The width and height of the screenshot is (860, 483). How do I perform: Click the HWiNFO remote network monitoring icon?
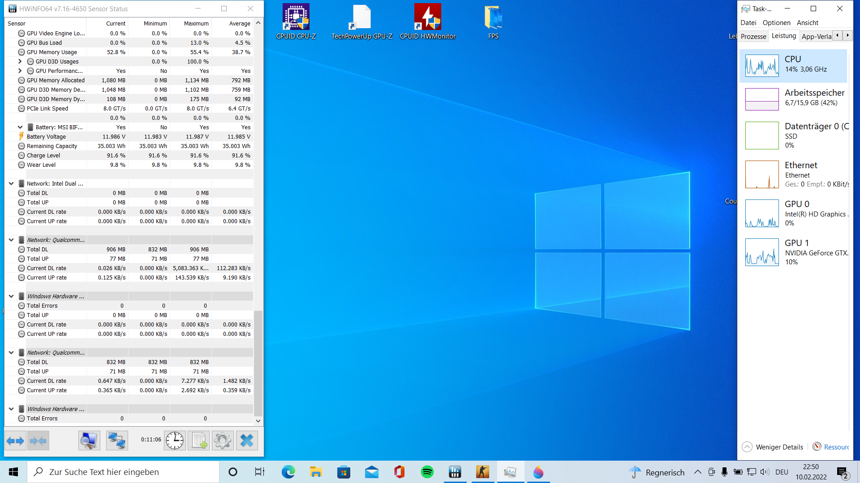117,441
